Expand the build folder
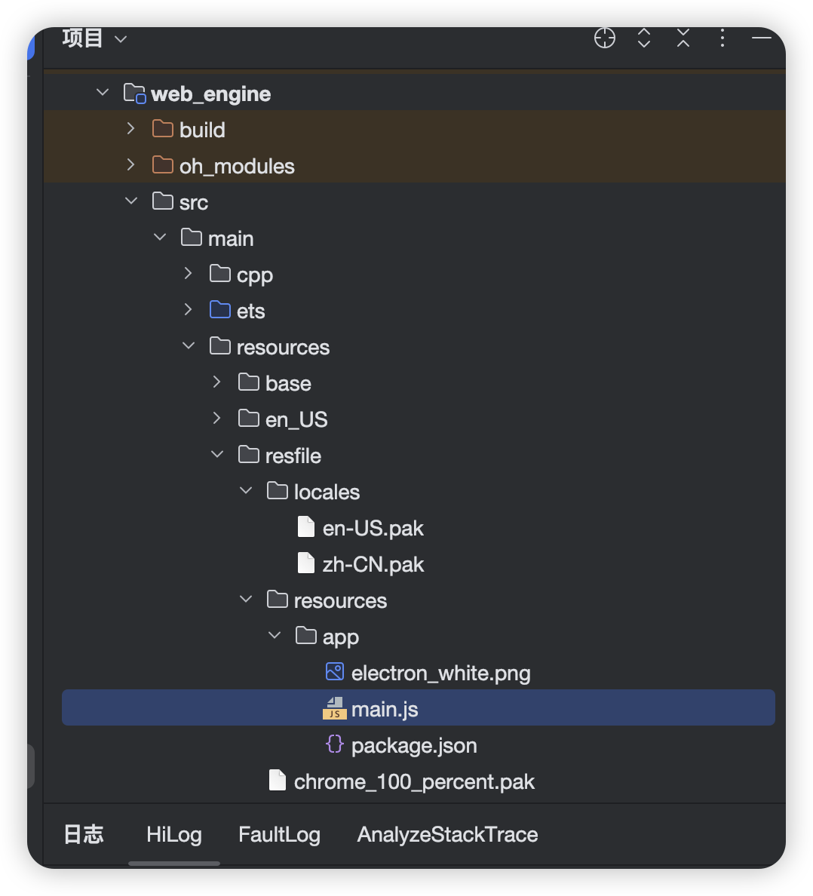Screen dimensions: 813x896 click(x=131, y=129)
